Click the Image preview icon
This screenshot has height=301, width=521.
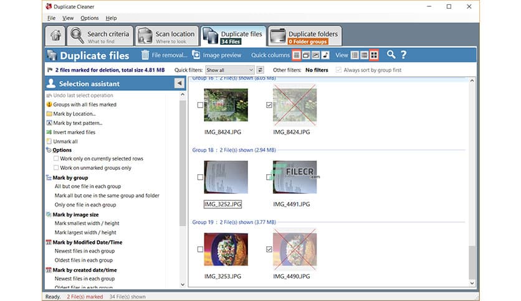click(x=196, y=55)
